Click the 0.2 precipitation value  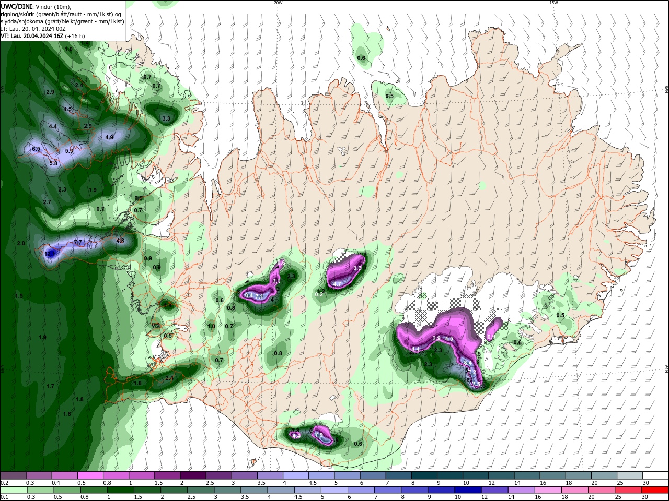point(319,295)
